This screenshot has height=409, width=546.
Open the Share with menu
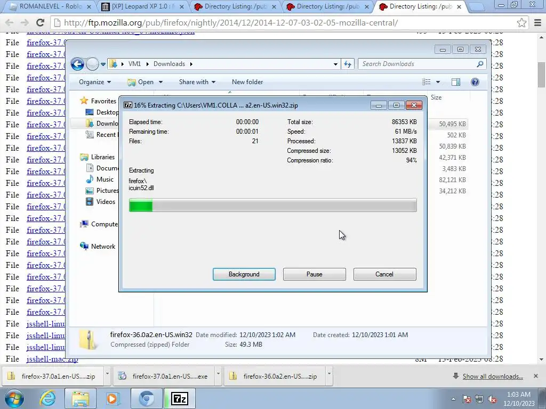tap(197, 82)
